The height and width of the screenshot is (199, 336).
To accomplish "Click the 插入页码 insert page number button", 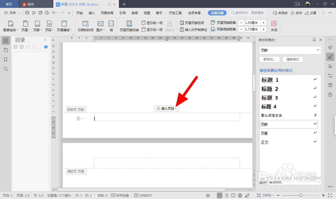I will click(x=166, y=108).
